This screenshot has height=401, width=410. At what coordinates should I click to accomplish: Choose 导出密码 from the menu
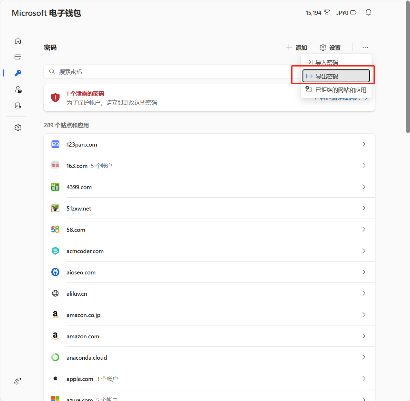pyautogui.click(x=336, y=76)
